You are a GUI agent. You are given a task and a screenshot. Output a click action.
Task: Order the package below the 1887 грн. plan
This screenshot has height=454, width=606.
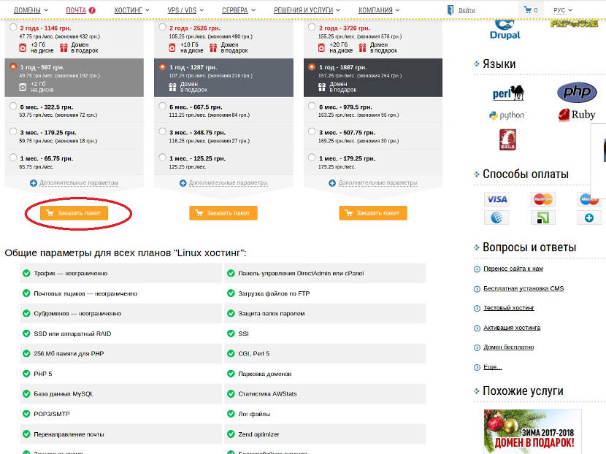(x=373, y=213)
